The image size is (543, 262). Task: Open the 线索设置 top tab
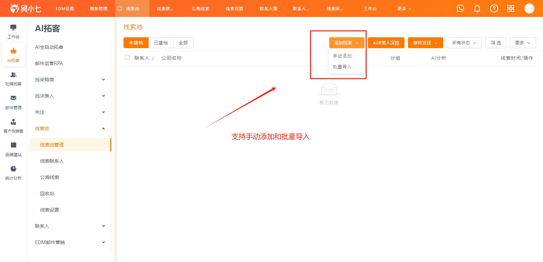[x=235, y=8]
